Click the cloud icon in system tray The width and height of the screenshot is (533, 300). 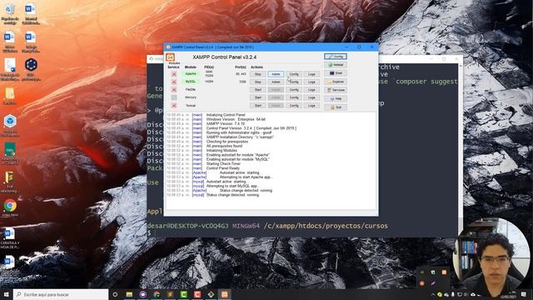pyautogui.click(x=473, y=294)
